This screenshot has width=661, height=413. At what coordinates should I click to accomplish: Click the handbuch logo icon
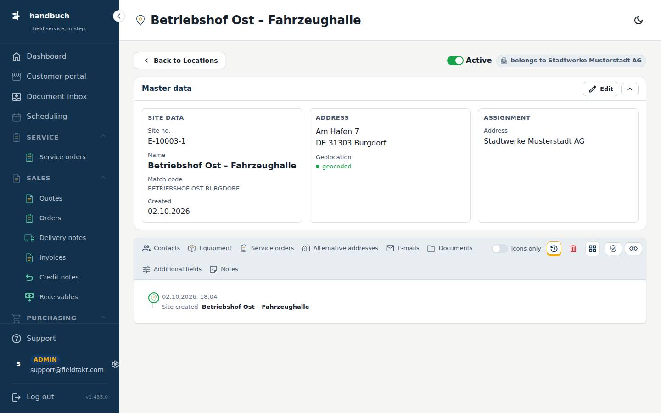coord(16,16)
